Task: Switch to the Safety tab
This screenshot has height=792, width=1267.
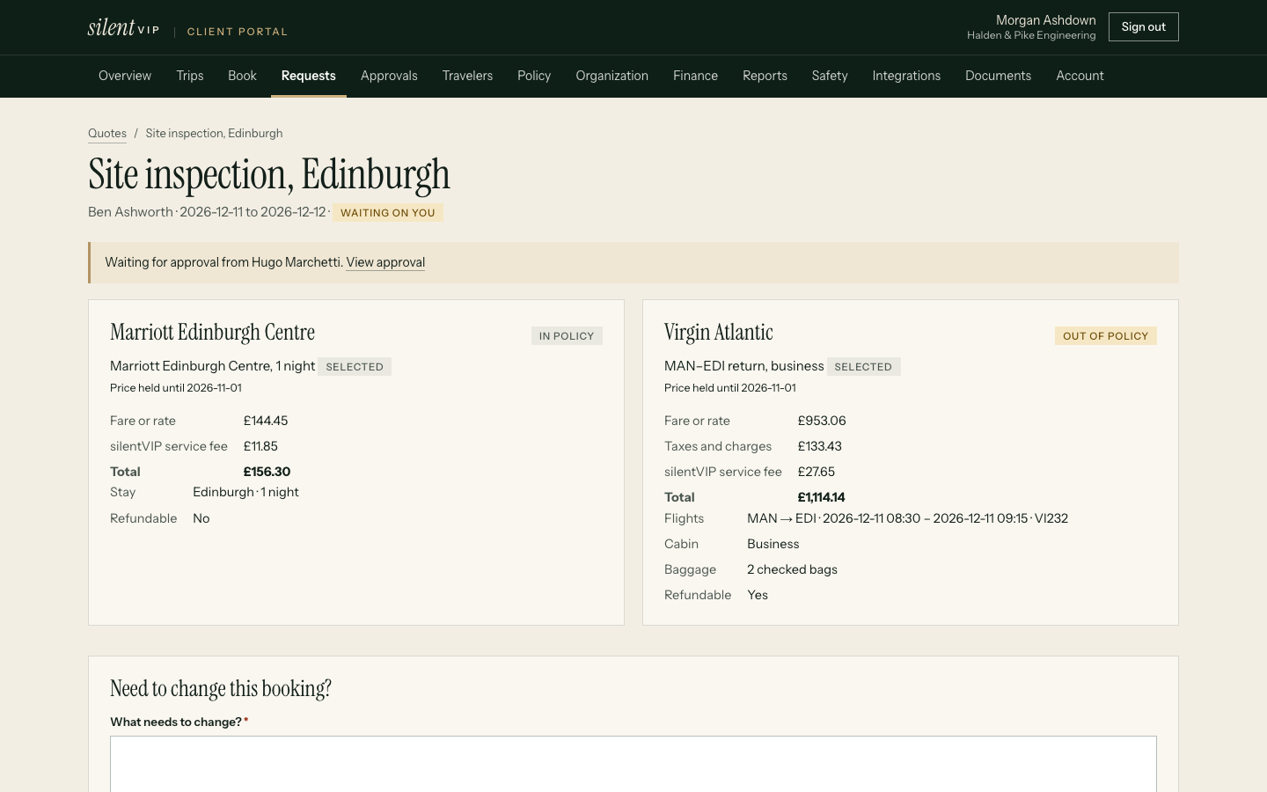Action: tap(830, 76)
